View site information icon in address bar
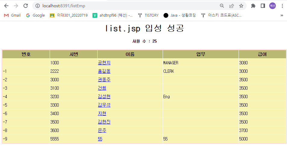The image size is (287, 148). [38, 6]
